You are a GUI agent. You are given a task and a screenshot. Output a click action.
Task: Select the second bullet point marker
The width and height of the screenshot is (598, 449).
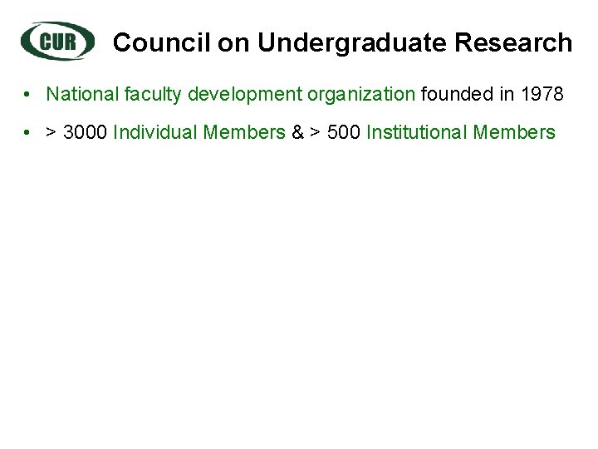(x=28, y=132)
